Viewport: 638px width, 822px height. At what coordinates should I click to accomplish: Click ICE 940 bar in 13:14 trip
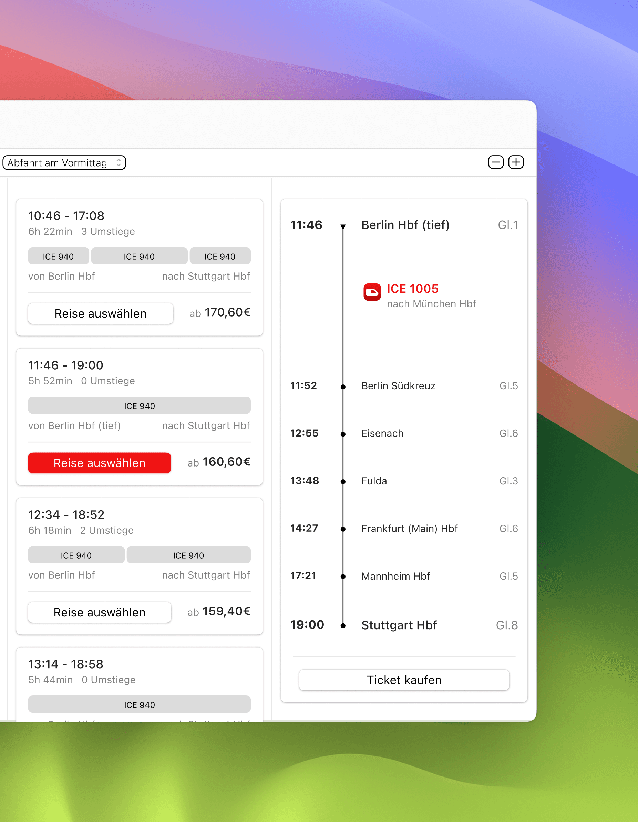point(140,704)
